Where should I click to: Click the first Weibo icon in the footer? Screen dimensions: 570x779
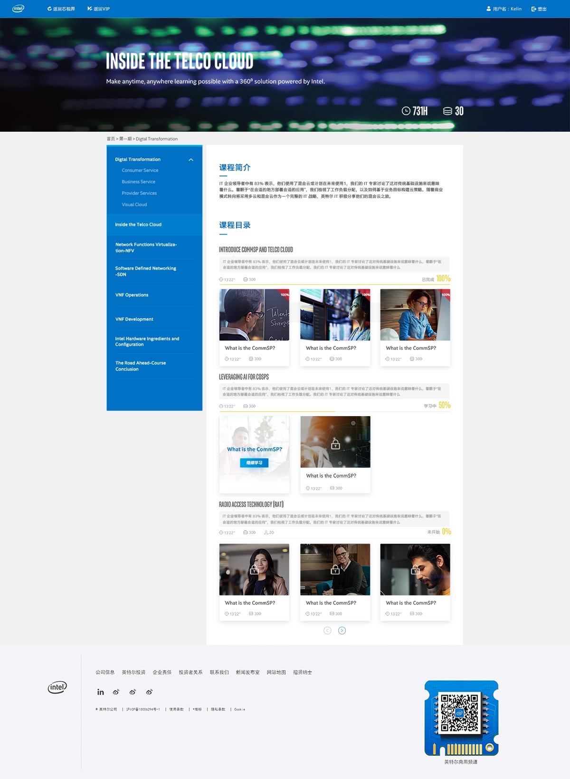click(116, 692)
